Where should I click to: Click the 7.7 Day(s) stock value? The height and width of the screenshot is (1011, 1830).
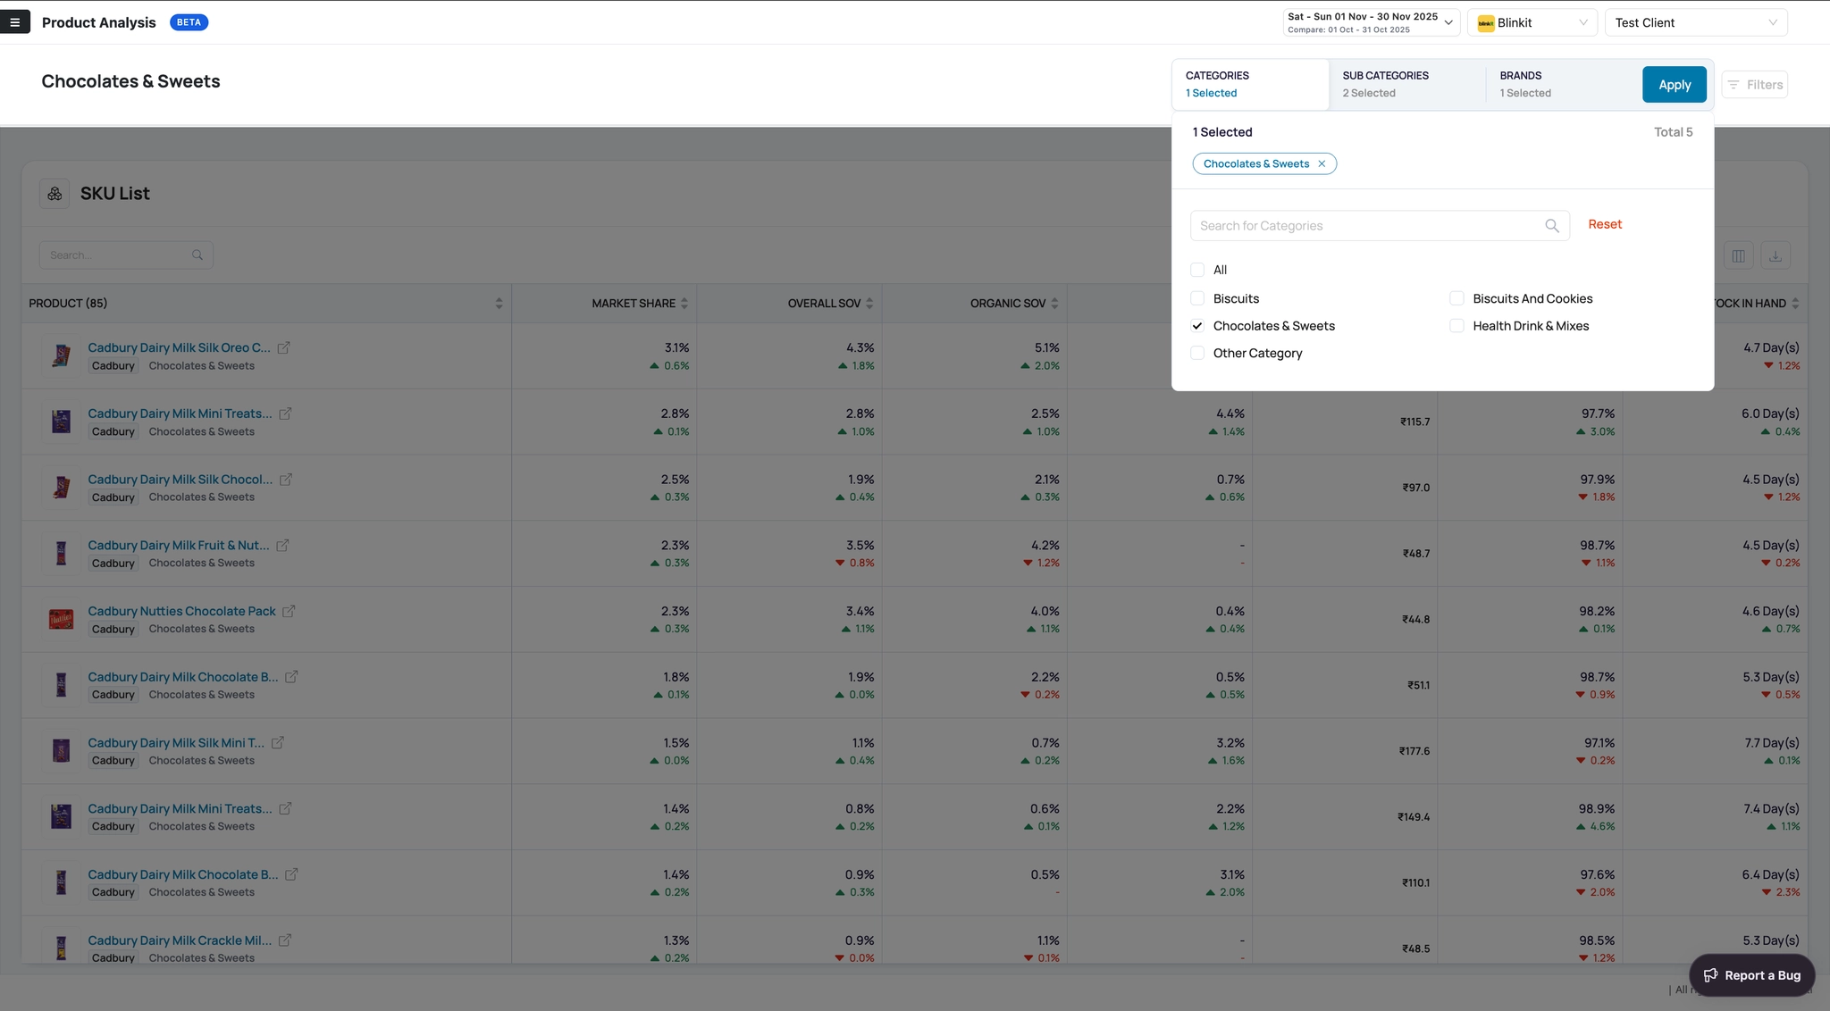click(x=1770, y=743)
